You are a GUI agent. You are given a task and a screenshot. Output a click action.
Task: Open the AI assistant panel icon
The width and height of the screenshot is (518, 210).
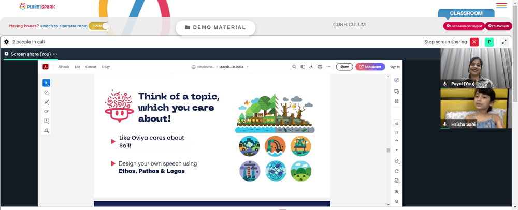pos(396,80)
